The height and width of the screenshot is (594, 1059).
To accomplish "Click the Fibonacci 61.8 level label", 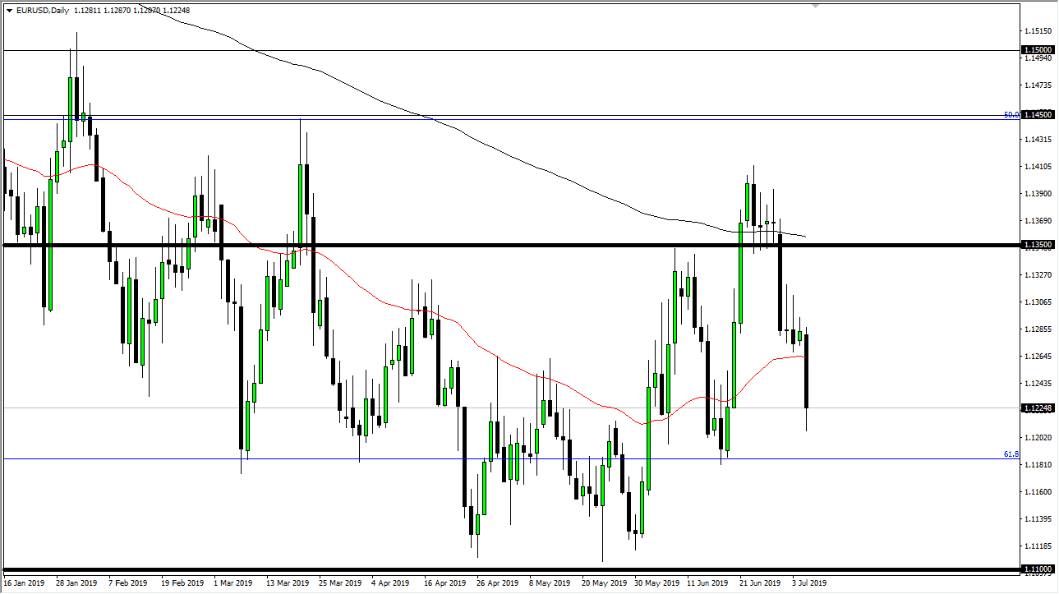I will coord(1011,454).
